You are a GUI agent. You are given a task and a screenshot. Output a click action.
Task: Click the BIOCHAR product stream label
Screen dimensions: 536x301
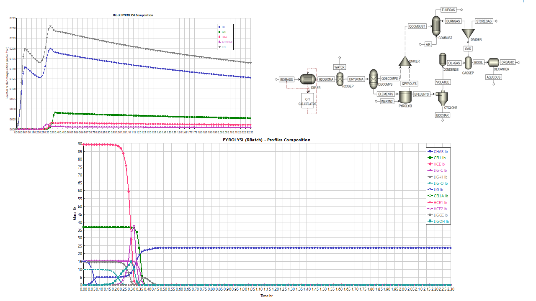click(442, 115)
